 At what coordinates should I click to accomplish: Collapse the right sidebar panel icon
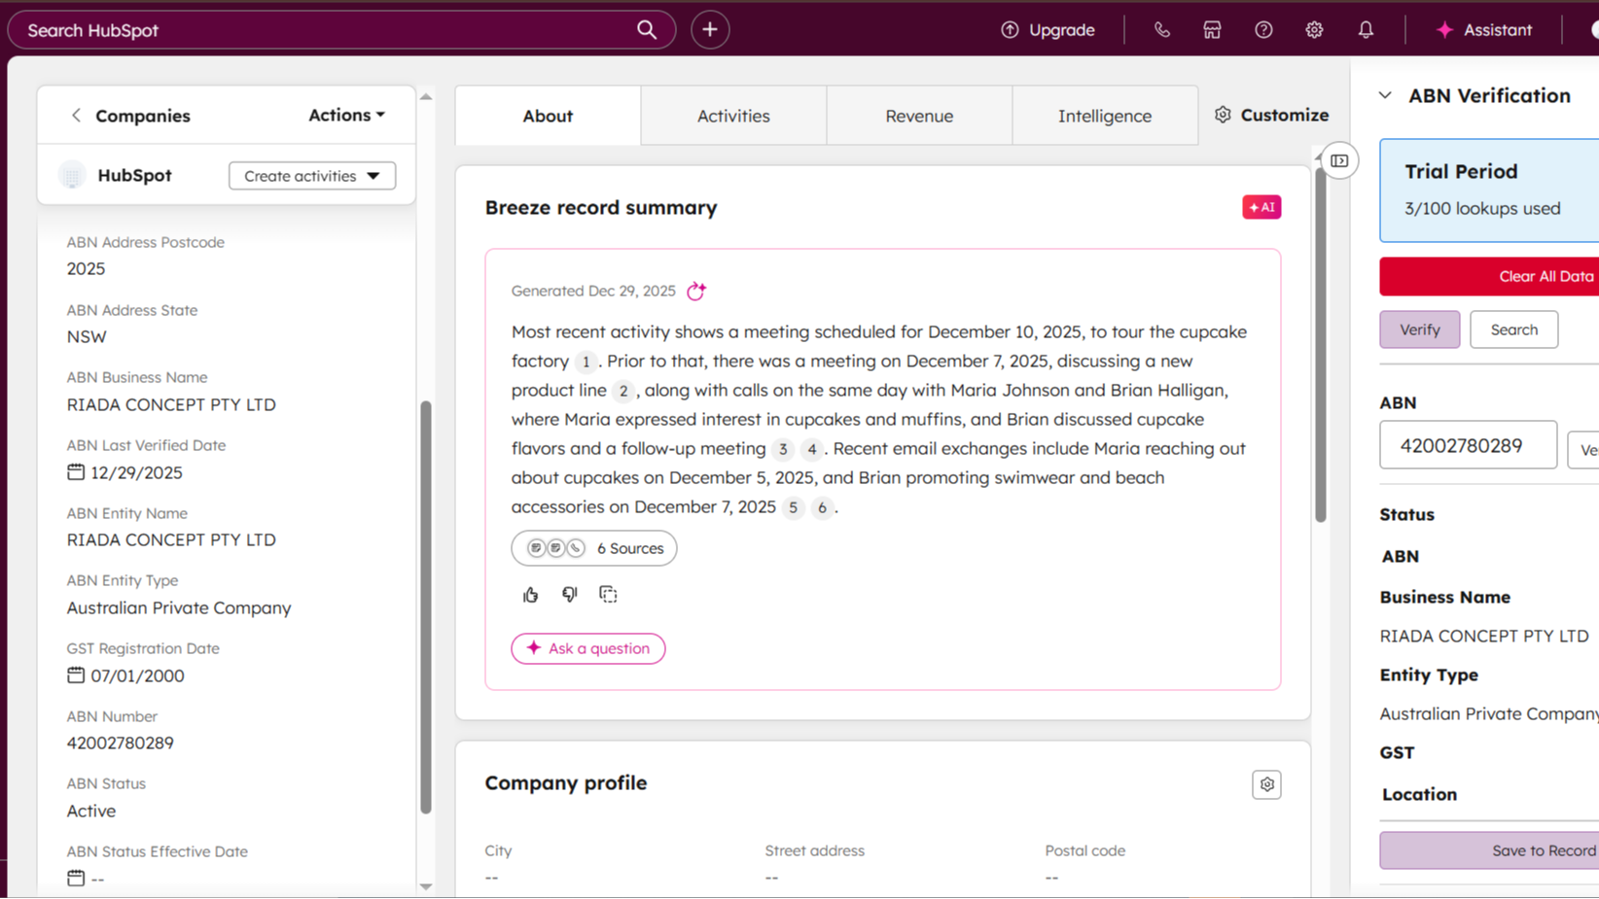[x=1339, y=161]
